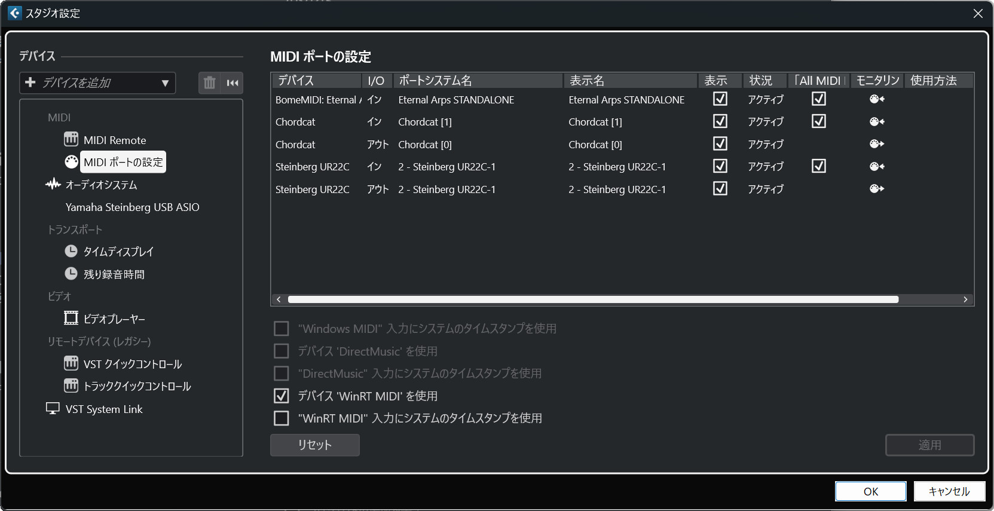Screen dimensions: 994x511
Task: Toggle 表示 checkbox for Chordcat [0]
Action: pos(720,143)
